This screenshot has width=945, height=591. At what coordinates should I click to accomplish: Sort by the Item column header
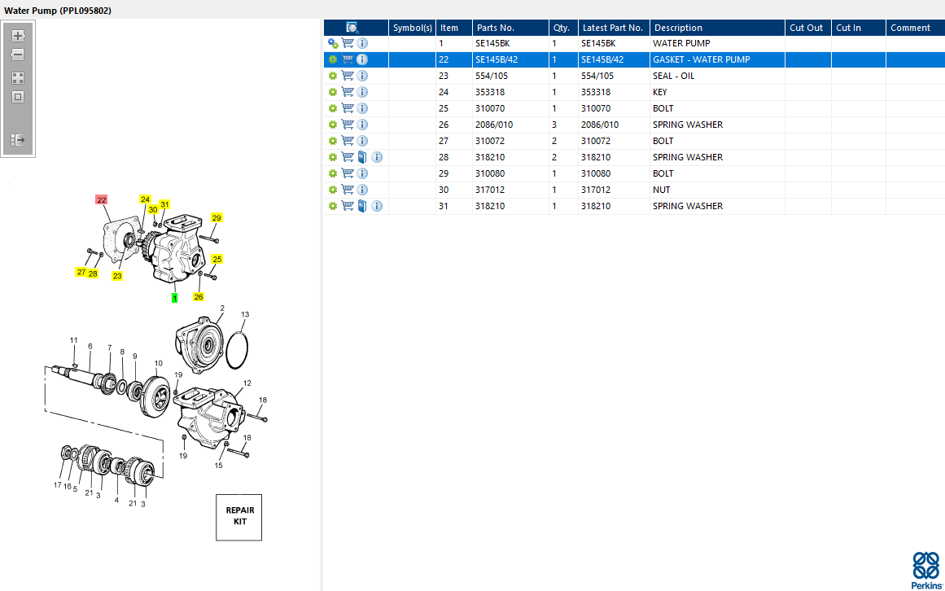(x=454, y=28)
